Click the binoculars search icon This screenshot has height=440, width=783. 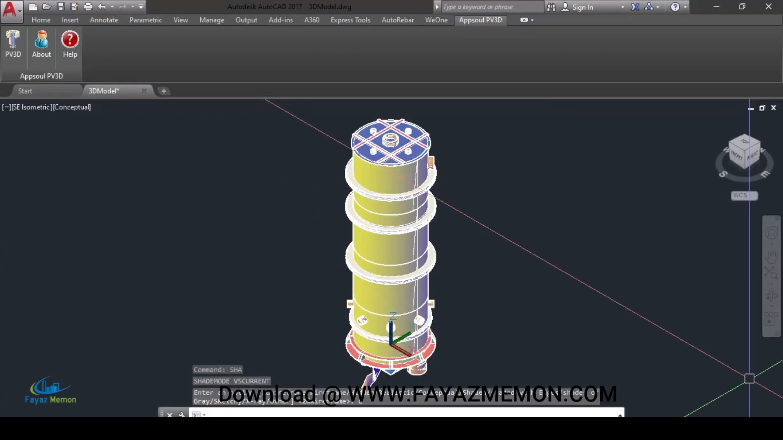point(551,7)
